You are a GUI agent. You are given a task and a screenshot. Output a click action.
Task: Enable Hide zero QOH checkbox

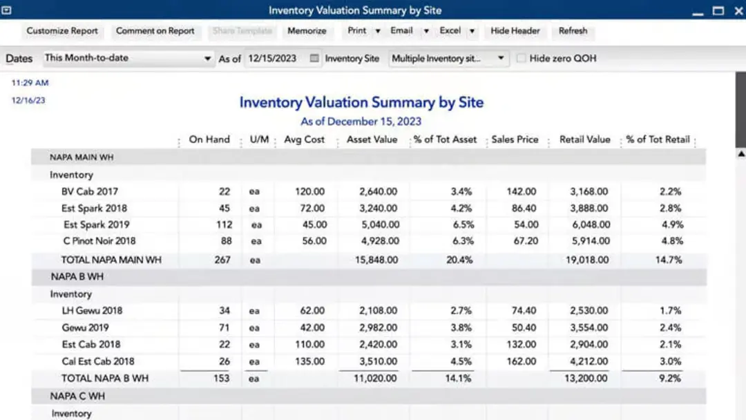522,58
